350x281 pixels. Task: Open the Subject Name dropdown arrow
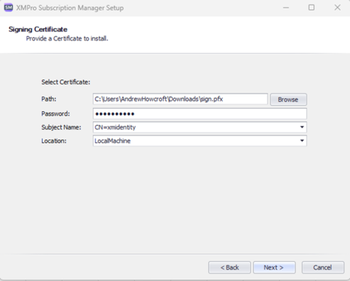pyautogui.click(x=302, y=127)
